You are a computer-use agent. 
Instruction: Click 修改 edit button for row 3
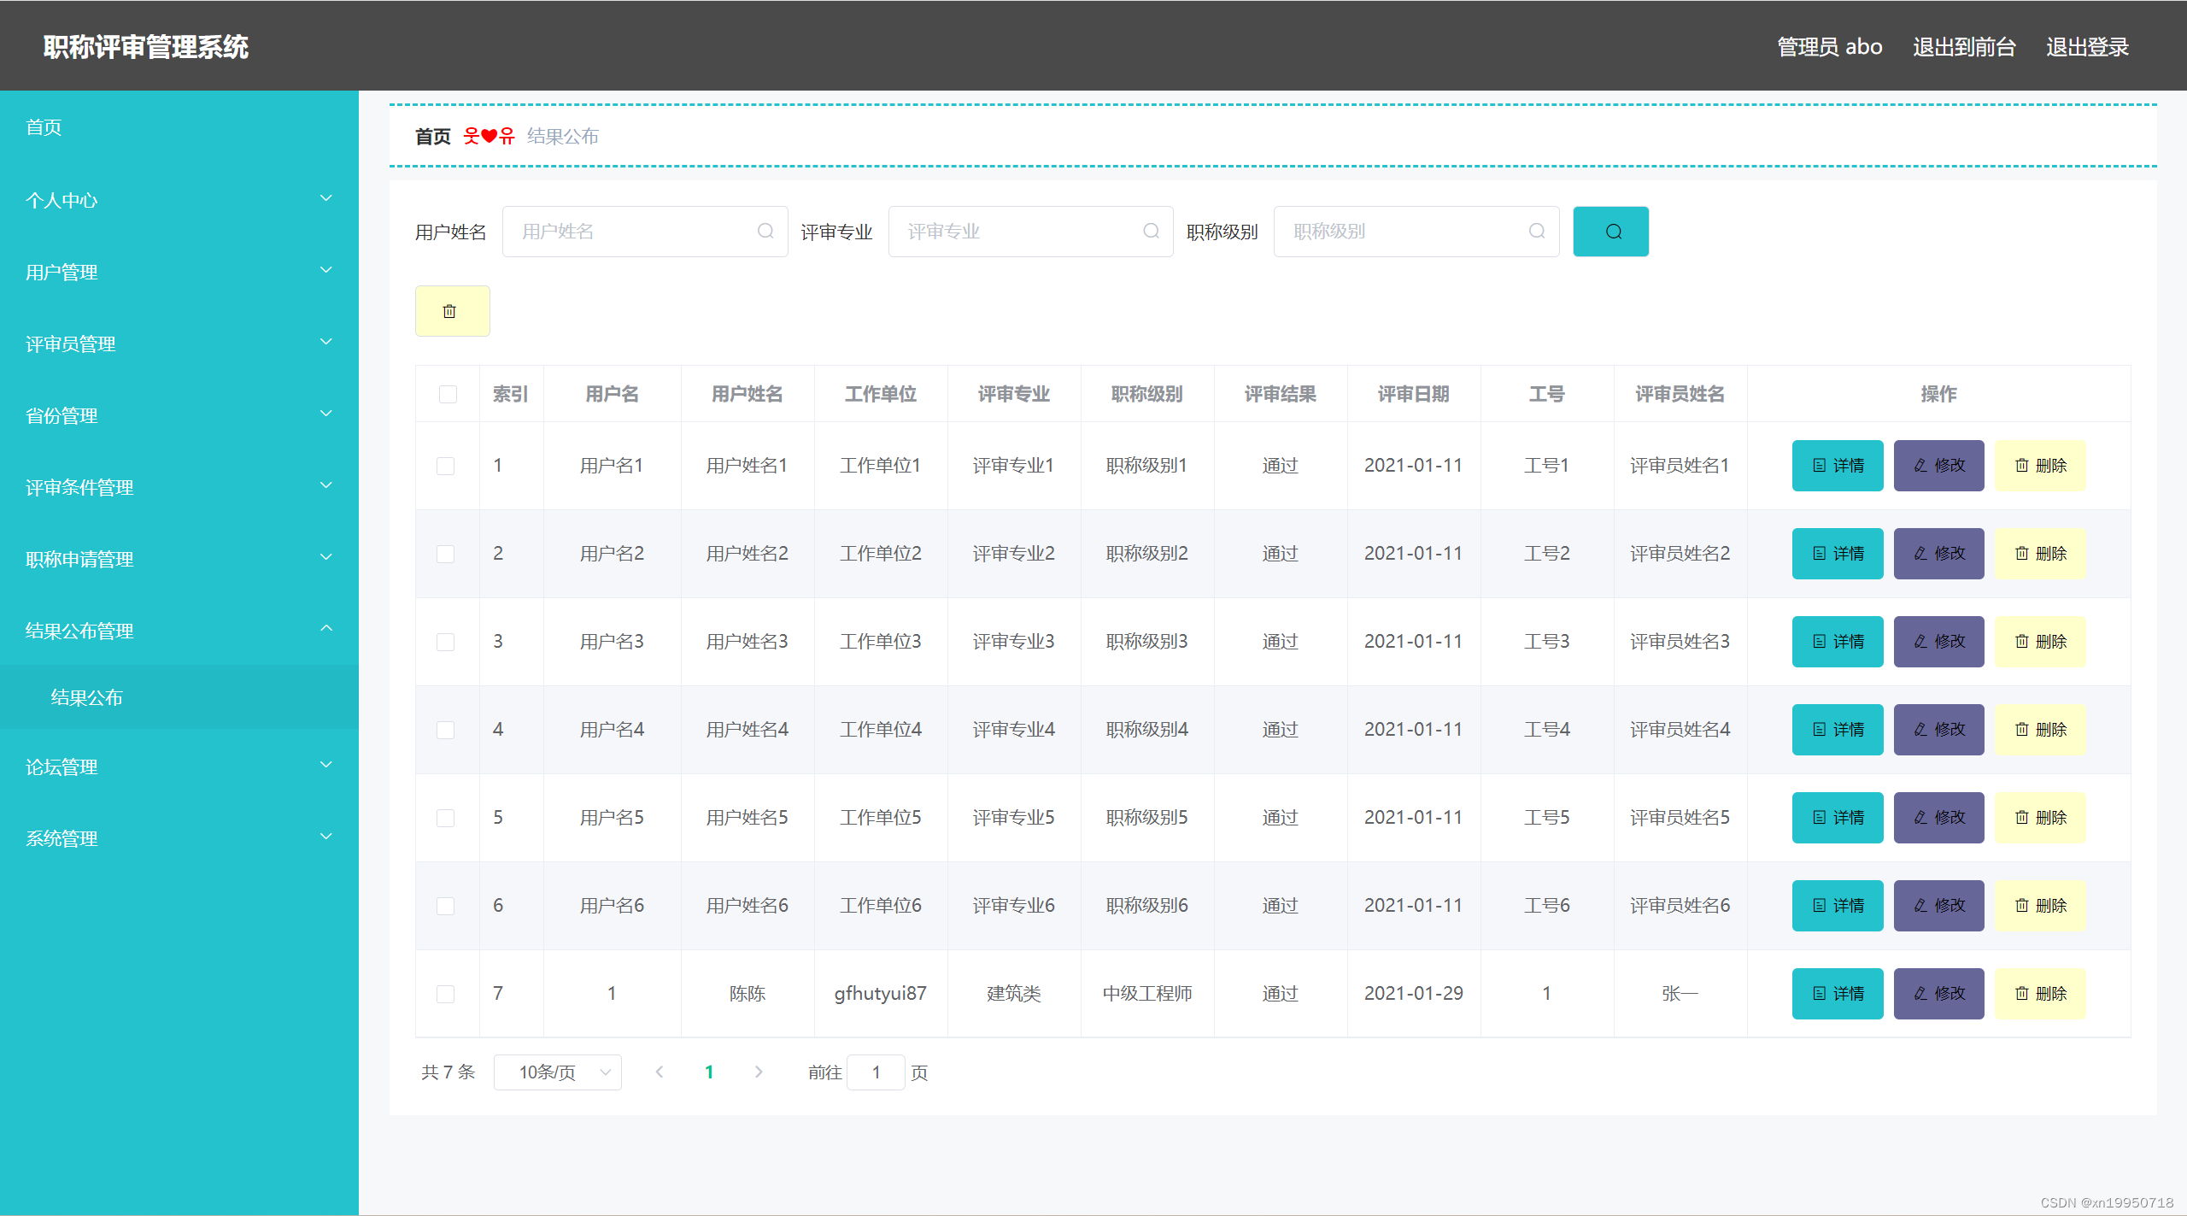(1938, 642)
